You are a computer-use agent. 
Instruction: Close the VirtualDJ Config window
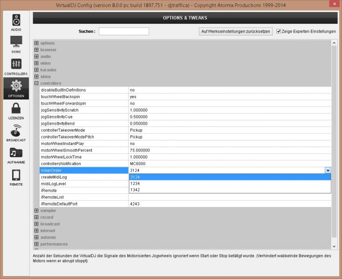click(335, 4)
